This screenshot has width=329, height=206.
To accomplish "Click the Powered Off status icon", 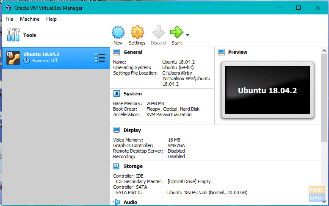I will click(26, 61).
